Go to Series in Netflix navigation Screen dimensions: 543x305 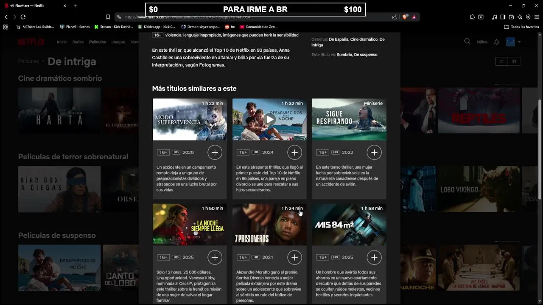tap(78, 42)
